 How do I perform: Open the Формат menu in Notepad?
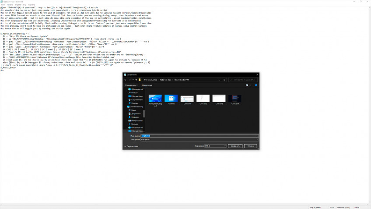click(x=18, y=4)
